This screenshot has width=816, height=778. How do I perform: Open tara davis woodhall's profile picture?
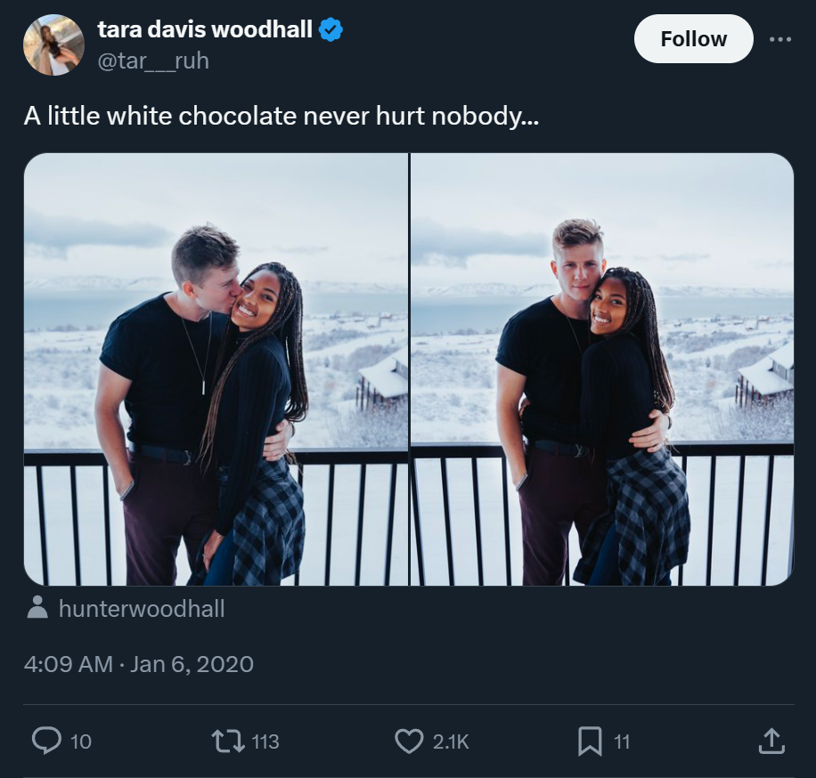pos(53,45)
